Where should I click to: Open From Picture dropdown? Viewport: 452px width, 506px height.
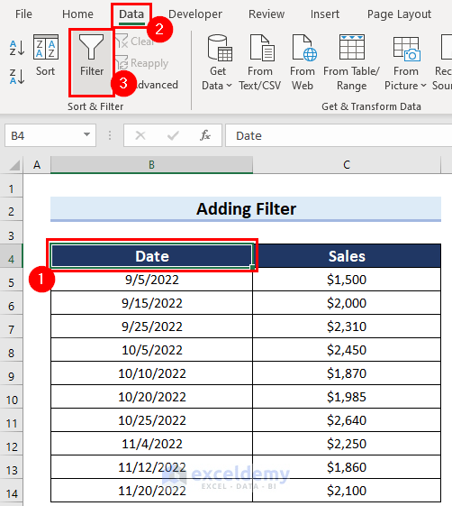[x=405, y=62]
